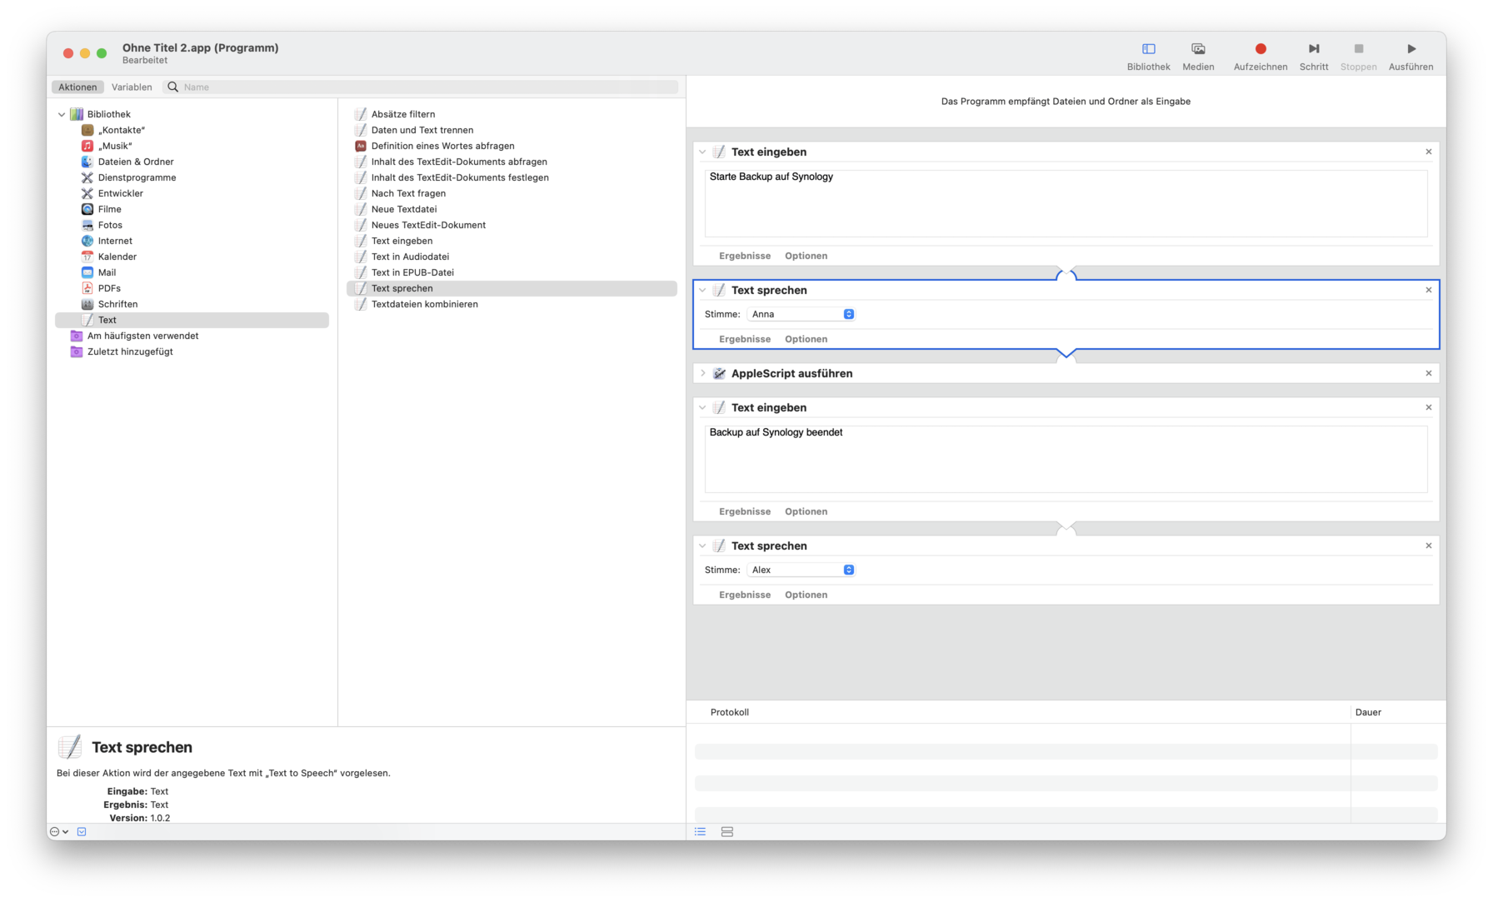Open the Anna voice dropdown
This screenshot has width=1493, height=902.
coord(801,314)
